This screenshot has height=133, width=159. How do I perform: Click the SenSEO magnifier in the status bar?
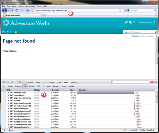tap(129, 130)
